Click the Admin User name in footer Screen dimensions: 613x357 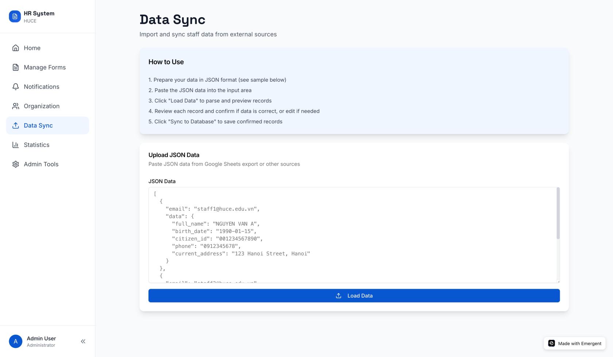click(x=41, y=338)
